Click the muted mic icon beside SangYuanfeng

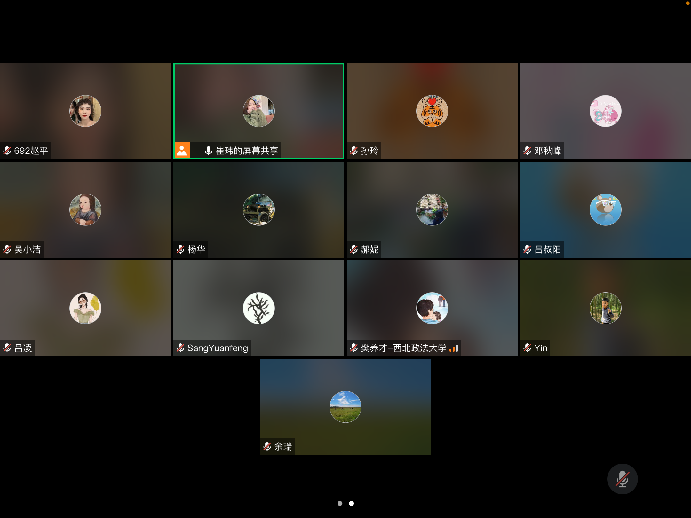(x=180, y=348)
